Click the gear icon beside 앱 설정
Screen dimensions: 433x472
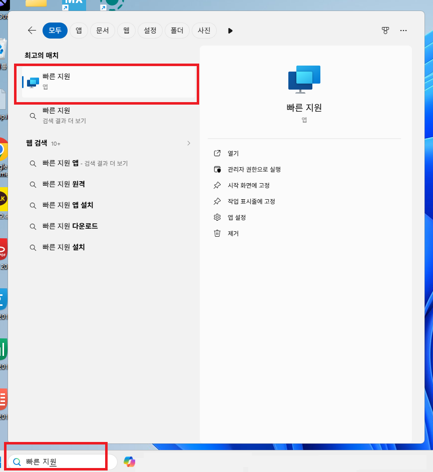217,217
